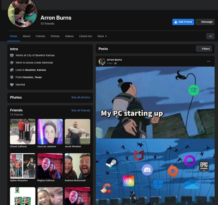Send a message with the Message button
218x205 pixels.
pos(205,22)
